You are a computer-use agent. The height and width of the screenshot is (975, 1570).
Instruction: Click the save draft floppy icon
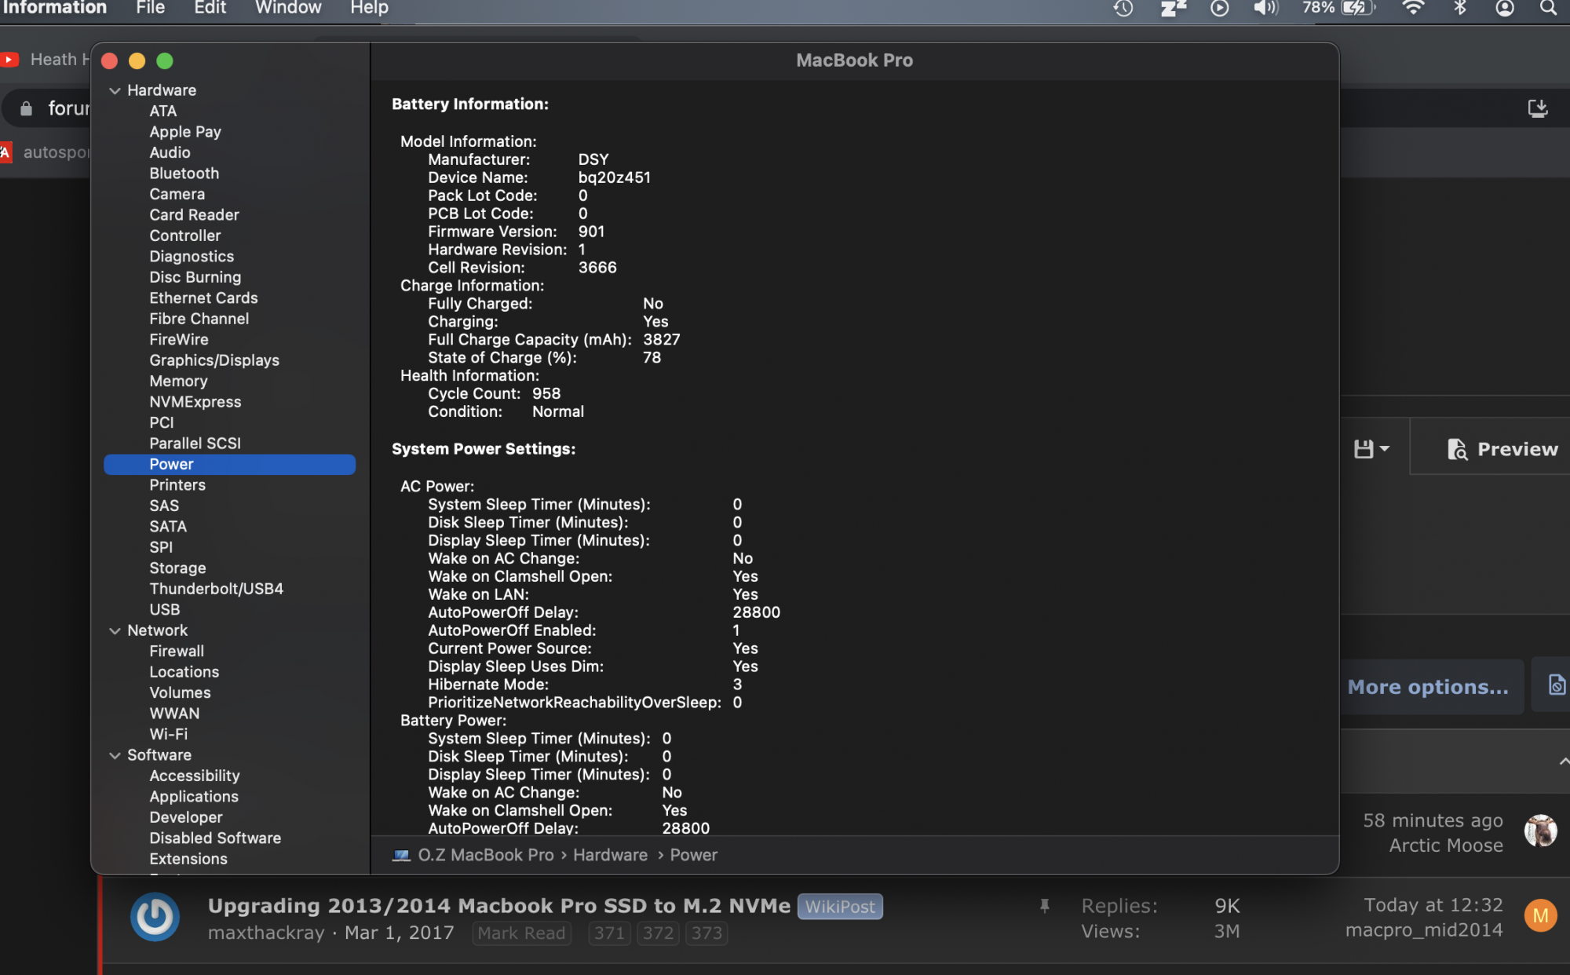click(x=1364, y=448)
